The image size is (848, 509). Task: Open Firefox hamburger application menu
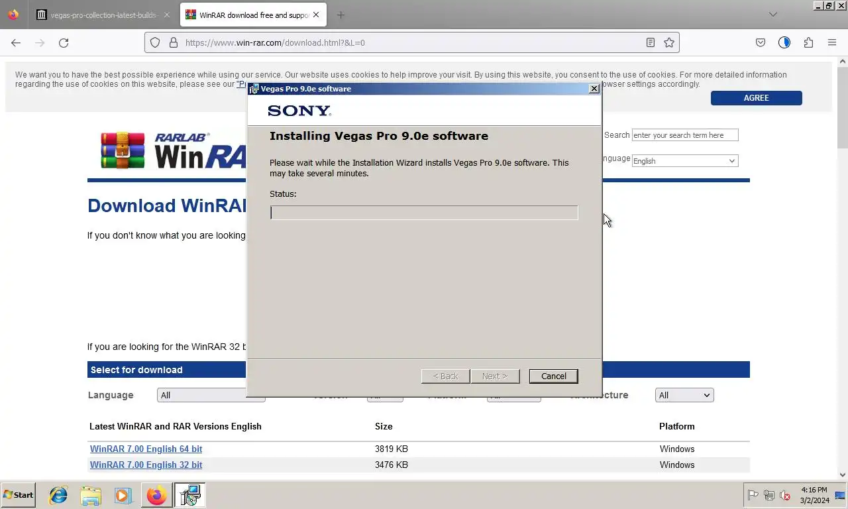click(x=832, y=42)
